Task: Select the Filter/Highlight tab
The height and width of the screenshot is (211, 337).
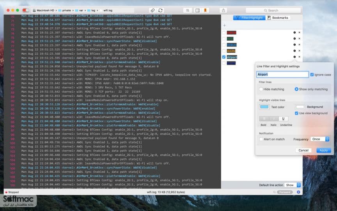Action: (x=249, y=18)
